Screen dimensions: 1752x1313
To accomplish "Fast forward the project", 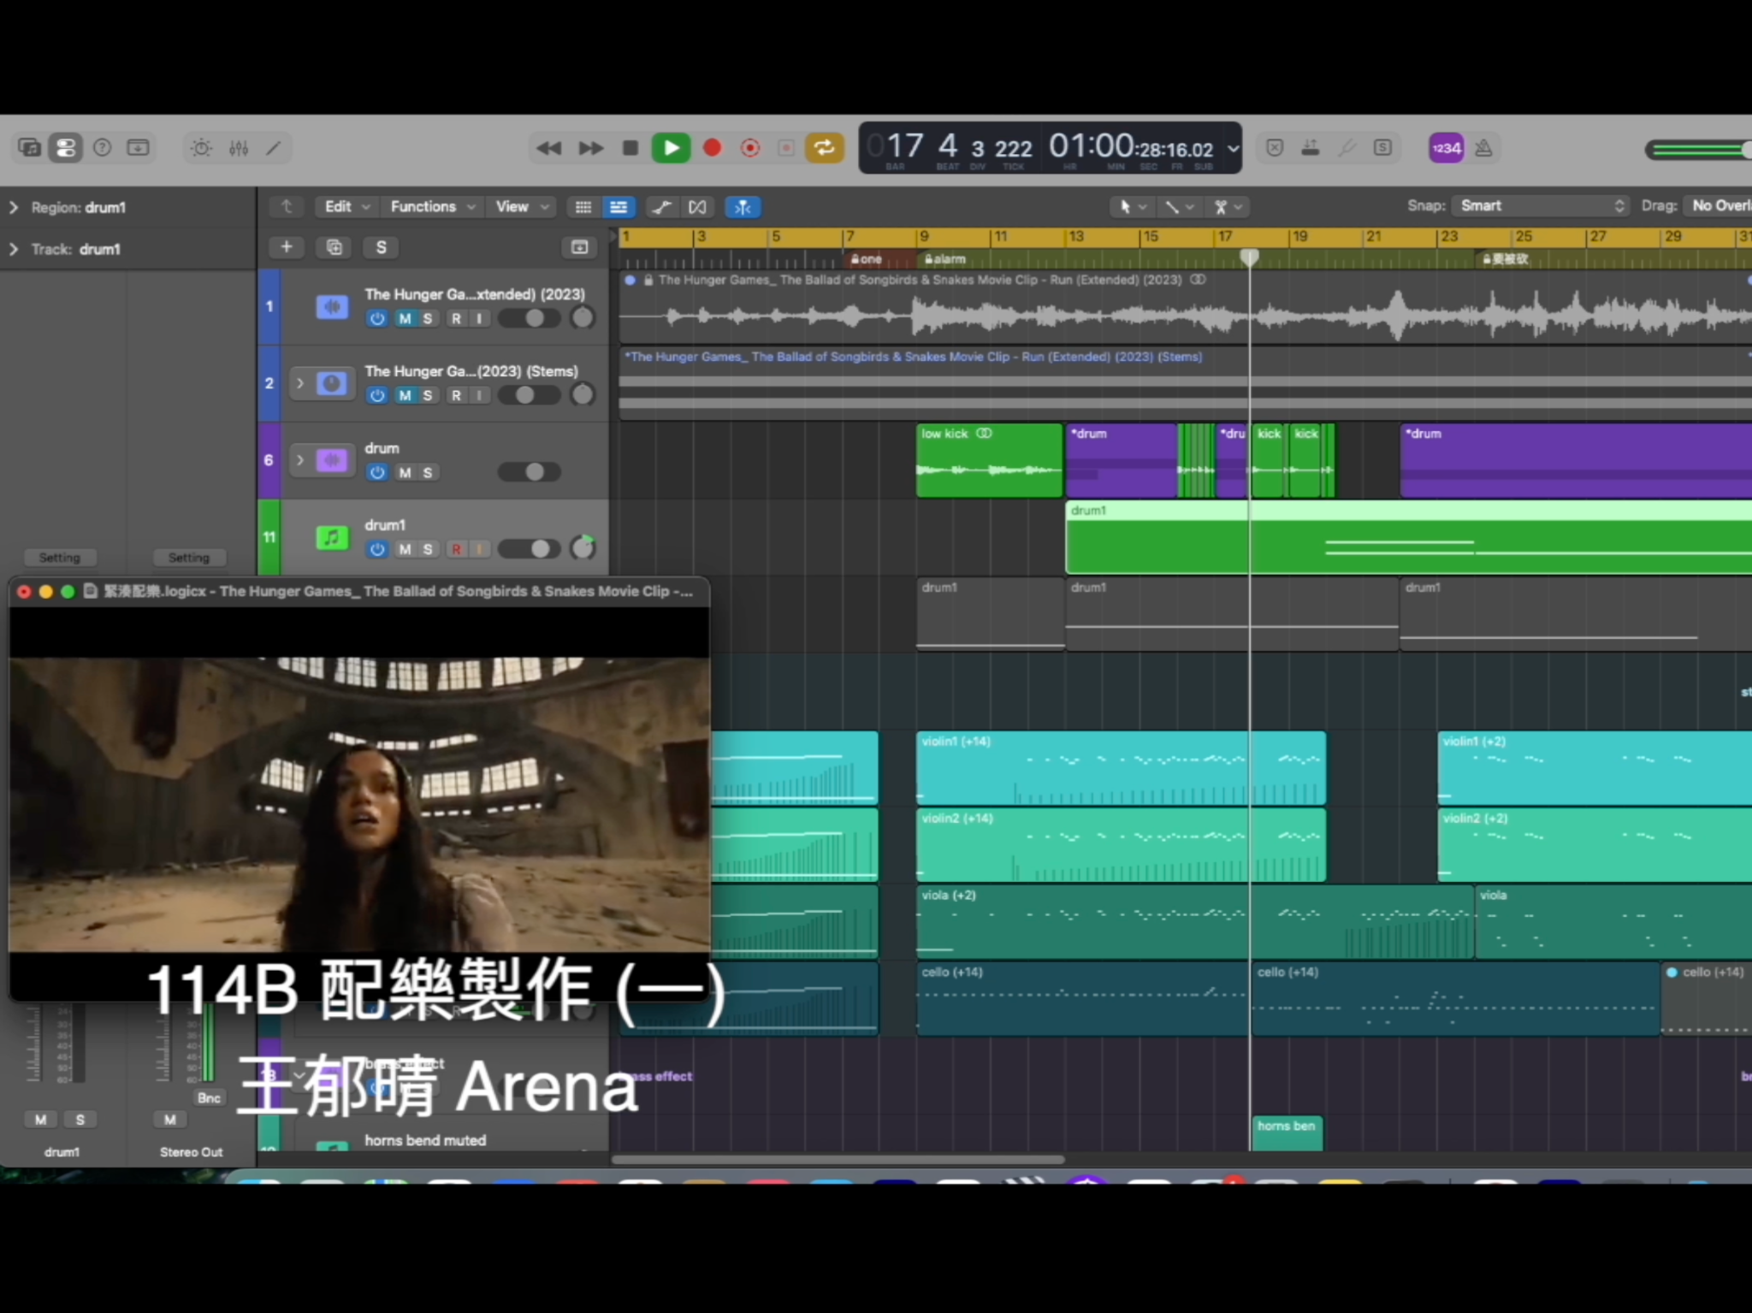I will 591,148.
